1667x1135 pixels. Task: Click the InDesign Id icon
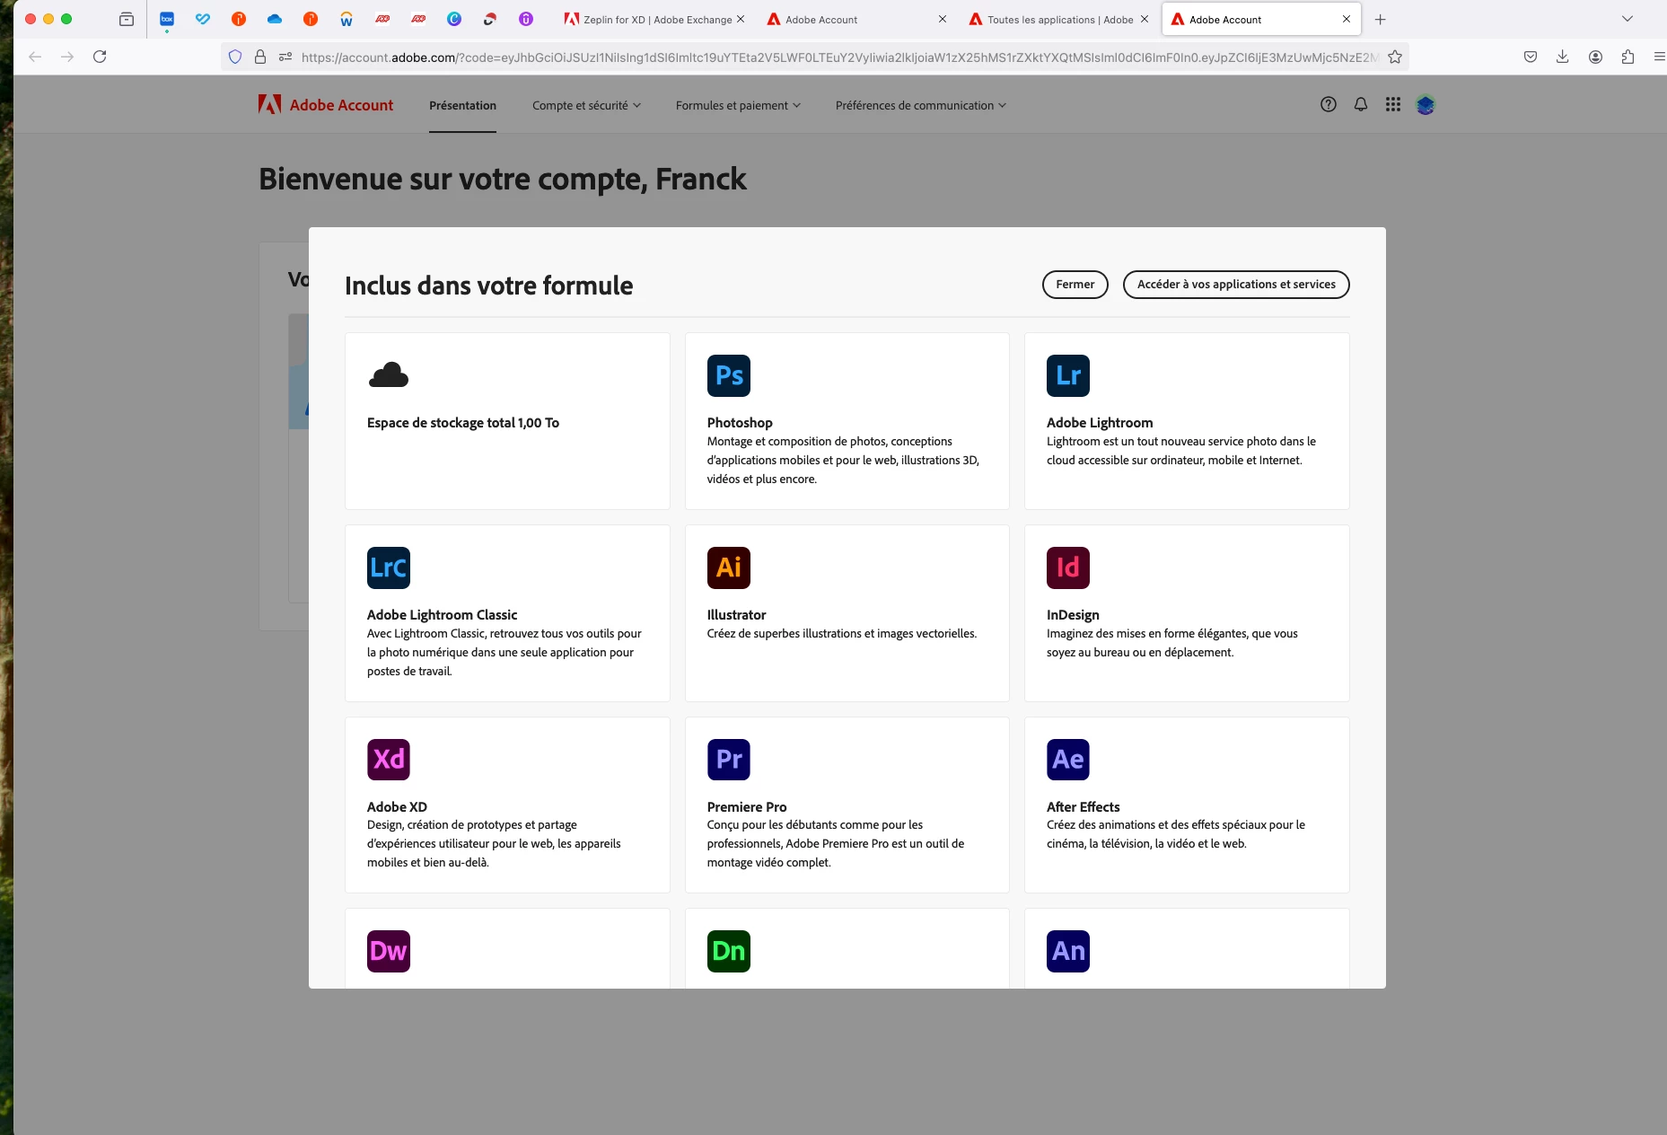1068,567
